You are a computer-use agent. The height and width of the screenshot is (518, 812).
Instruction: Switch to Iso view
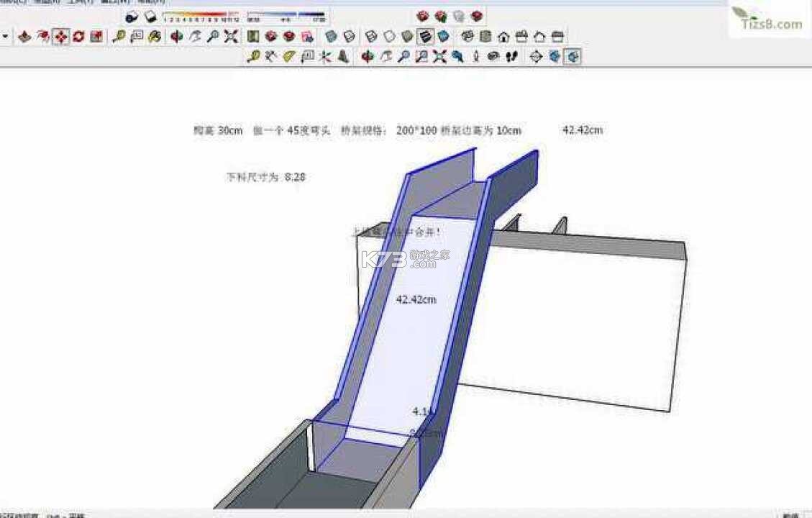pos(467,37)
